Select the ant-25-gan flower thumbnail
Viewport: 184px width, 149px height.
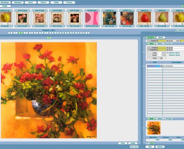click(x=75, y=18)
